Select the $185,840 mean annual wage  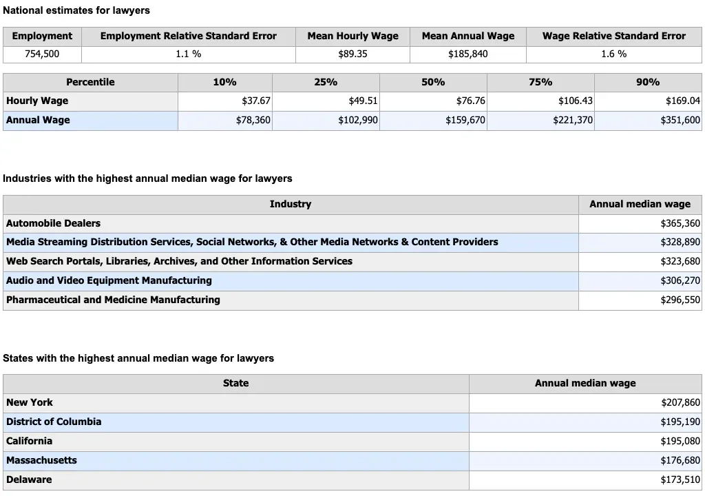pos(468,54)
